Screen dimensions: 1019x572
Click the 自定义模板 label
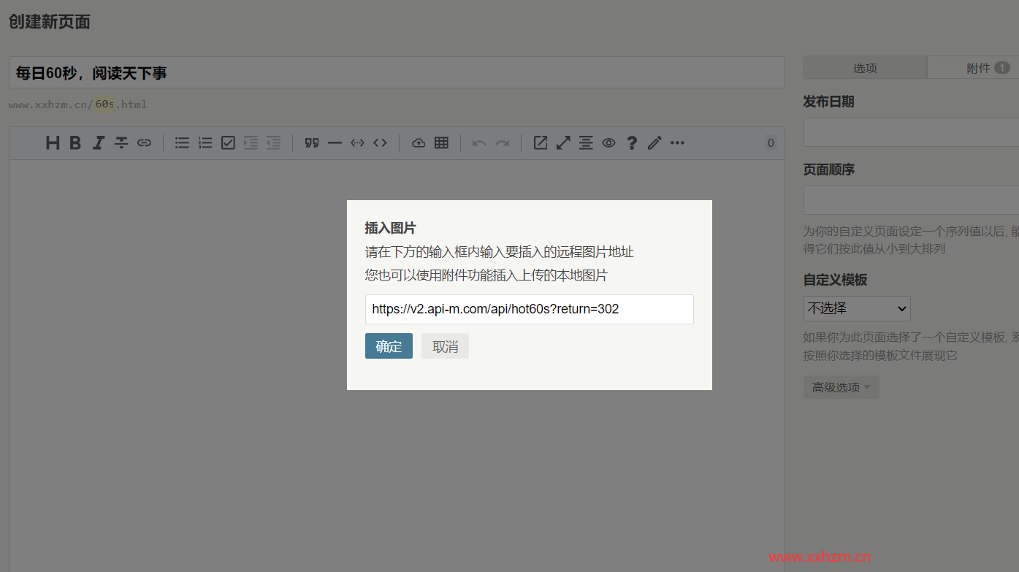pyautogui.click(x=835, y=280)
